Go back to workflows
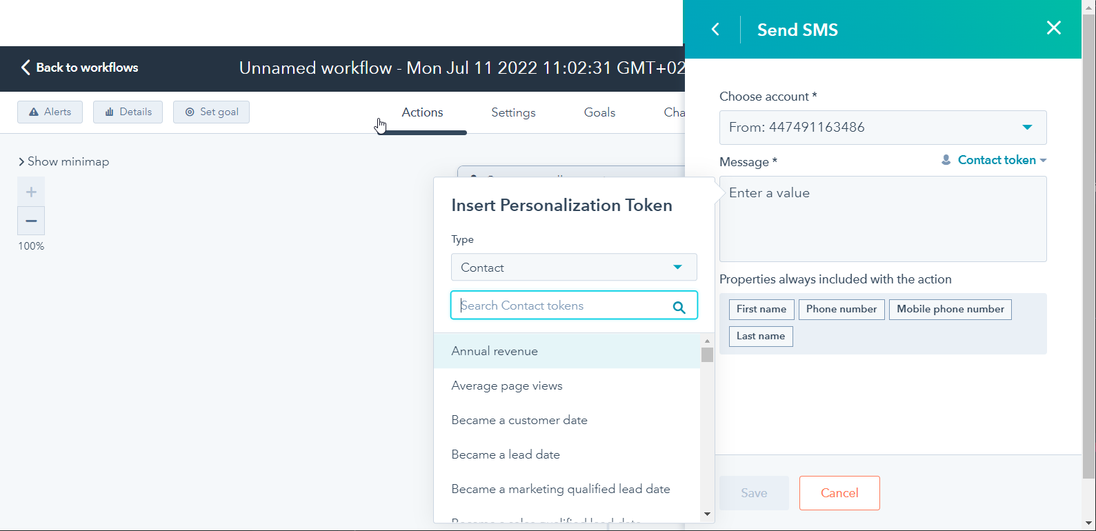Screen dimensions: 1096x531 pyautogui.click(x=79, y=68)
